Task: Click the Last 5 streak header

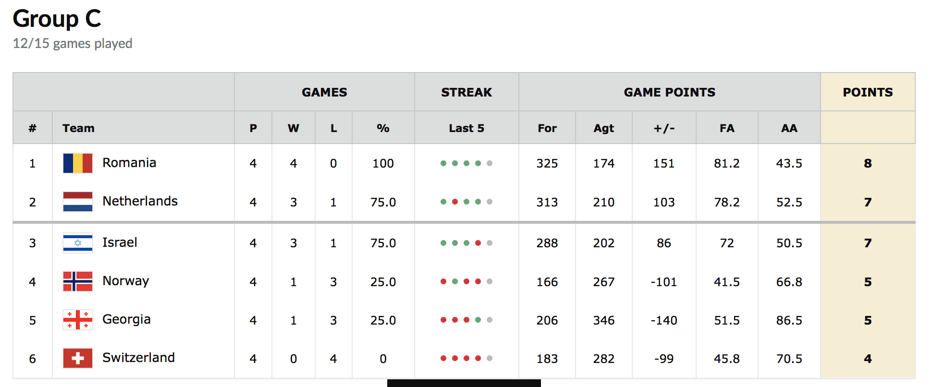Action: 466,128
